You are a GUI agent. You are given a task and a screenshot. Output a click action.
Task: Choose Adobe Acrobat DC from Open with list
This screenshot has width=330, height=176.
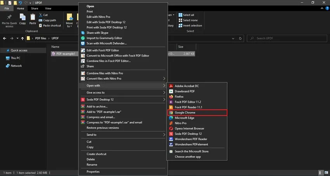197,86
